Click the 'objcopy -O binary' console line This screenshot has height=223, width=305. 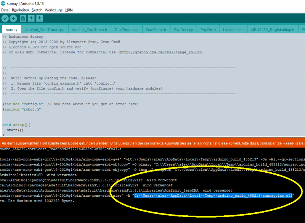pos(152,165)
